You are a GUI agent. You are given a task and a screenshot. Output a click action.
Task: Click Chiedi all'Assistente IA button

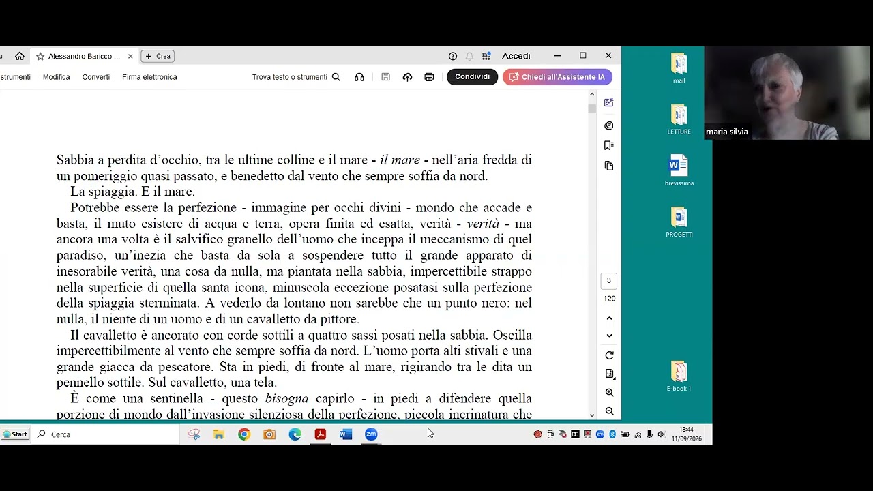click(557, 77)
